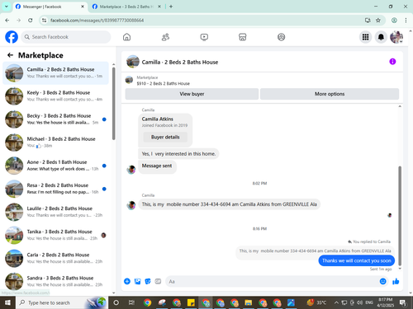
Task: Open Aone - 2 Beds 1 Bath House chat
Action: [x=56, y=166]
